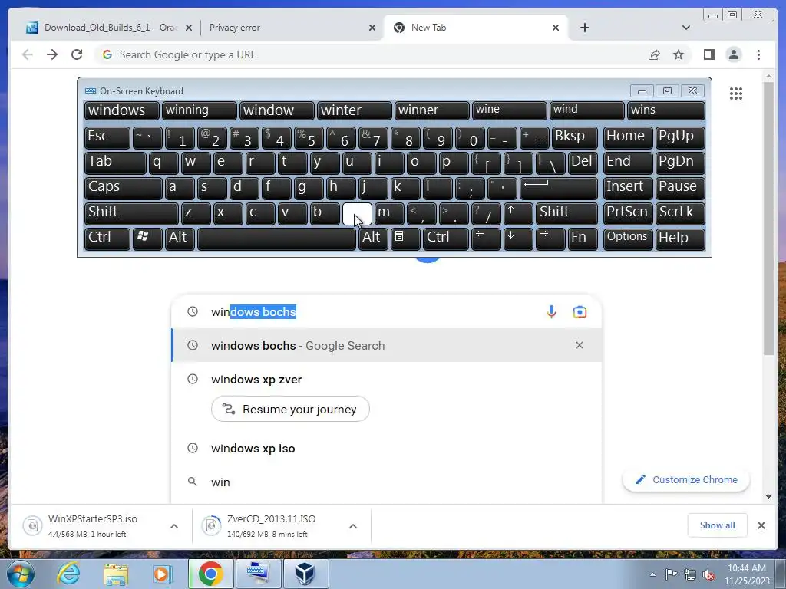The width and height of the screenshot is (786, 589).
Task: Bookmark this tab with the star icon
Action: point(679,54)
